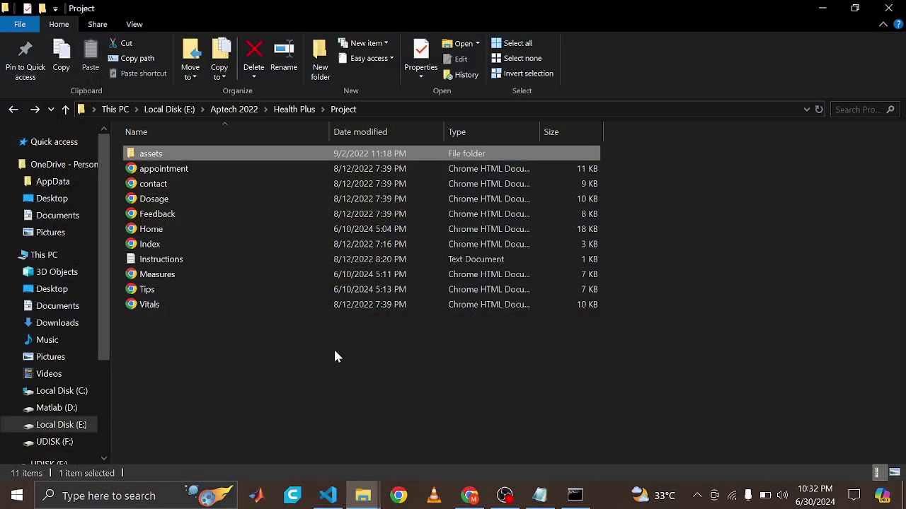Select the assets folder

(x=362, y=153)
